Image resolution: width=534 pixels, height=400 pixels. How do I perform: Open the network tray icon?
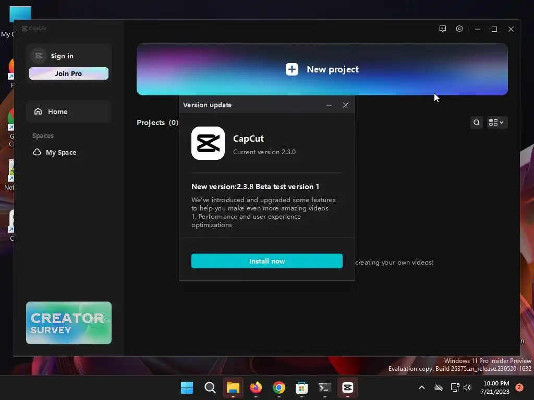455,387
